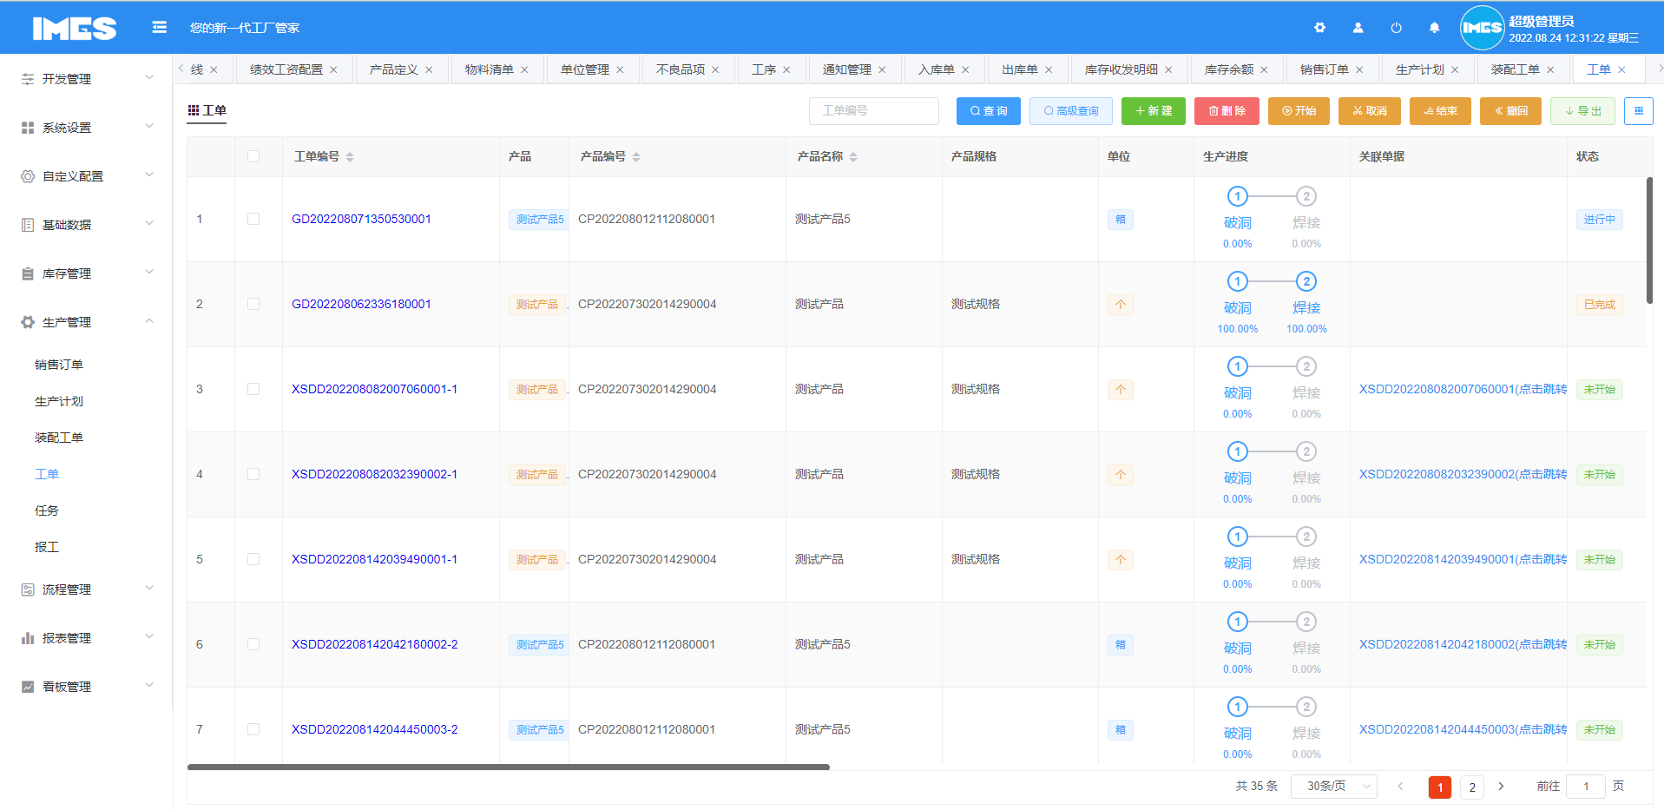Click step 1 circle for GD202208071350530001
Viewport: 1664px width, 810px height.
coord(1238,196)
